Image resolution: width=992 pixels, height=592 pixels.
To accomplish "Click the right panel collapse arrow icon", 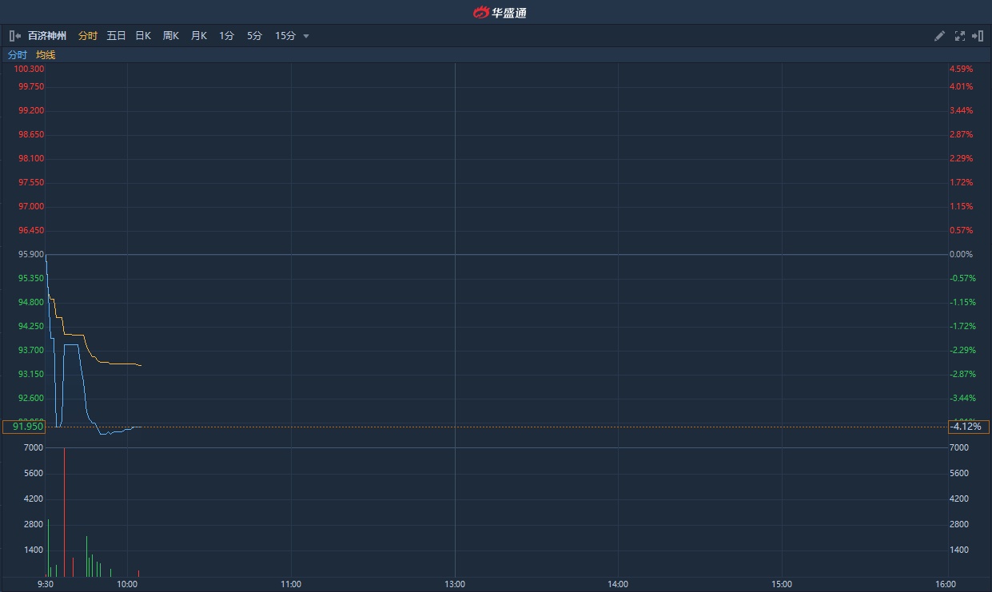I will [x=978, y=36].
